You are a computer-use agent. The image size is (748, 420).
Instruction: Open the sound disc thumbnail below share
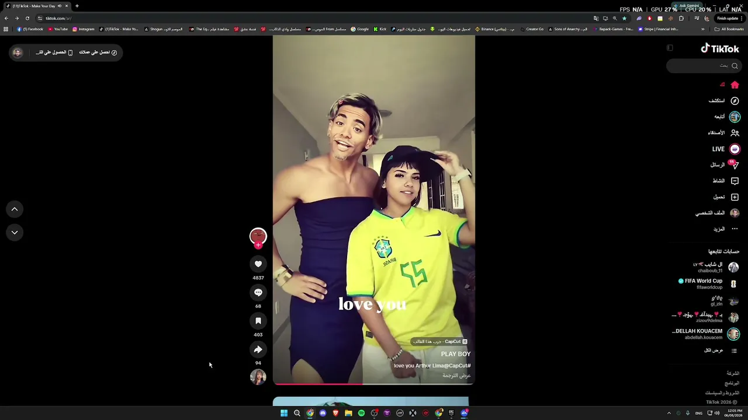pyautogui.click(x=258, y=377)
